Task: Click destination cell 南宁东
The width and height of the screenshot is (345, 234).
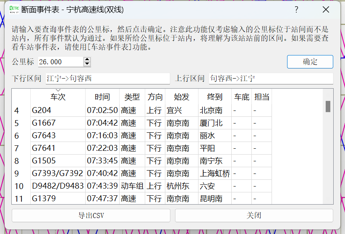Action: (215, 161)
